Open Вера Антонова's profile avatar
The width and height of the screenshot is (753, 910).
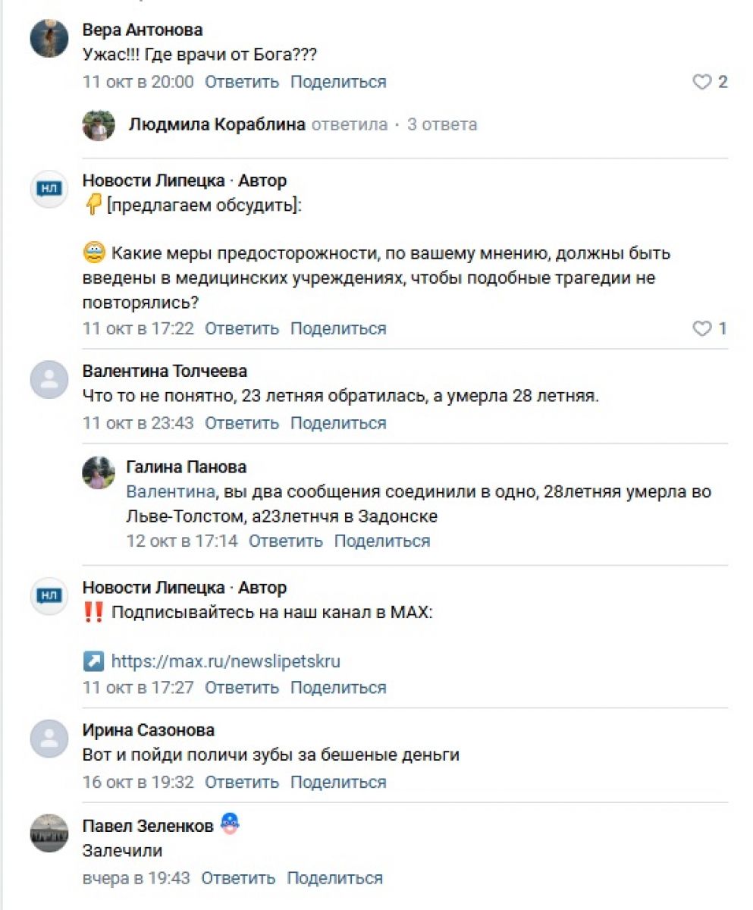click(49, 38)
